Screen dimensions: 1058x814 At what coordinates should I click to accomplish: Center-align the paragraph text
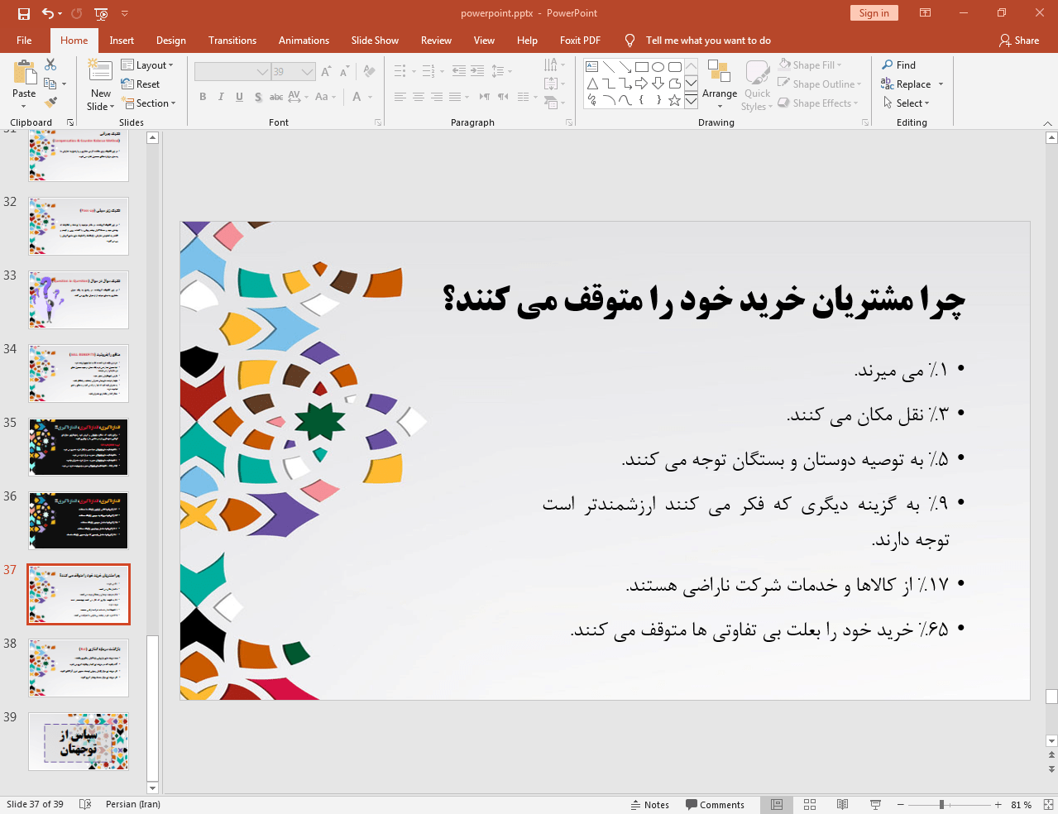[x=419, y=97]
